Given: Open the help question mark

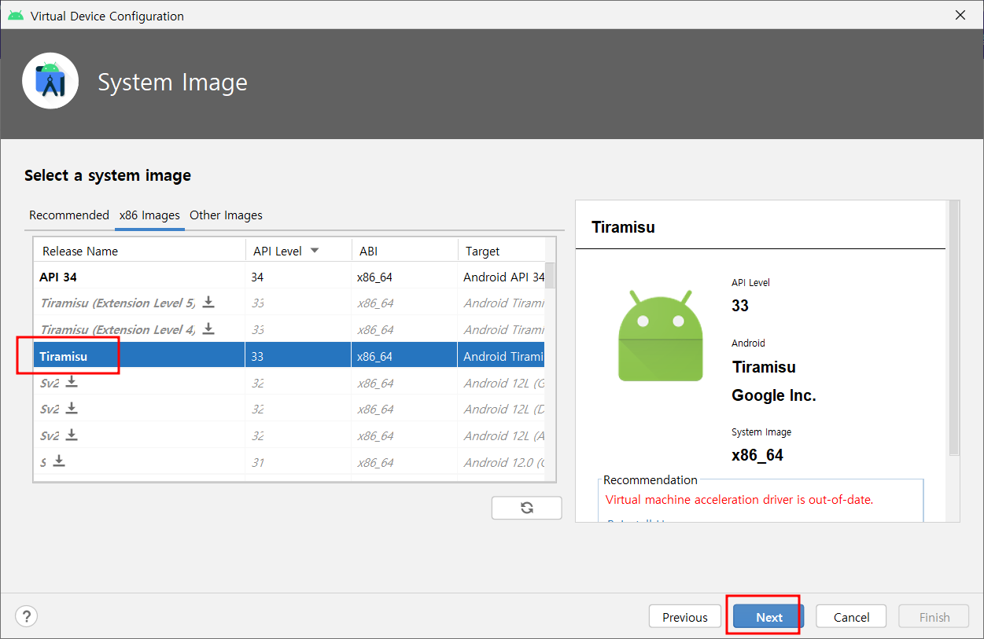Looking at the screenshot, I should click(x=27, y=616).
